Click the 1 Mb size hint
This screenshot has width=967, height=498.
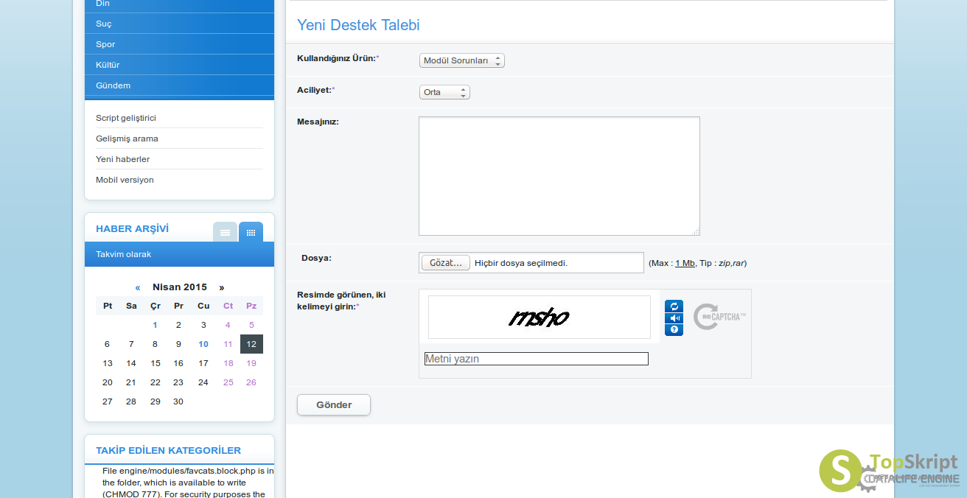685,263
